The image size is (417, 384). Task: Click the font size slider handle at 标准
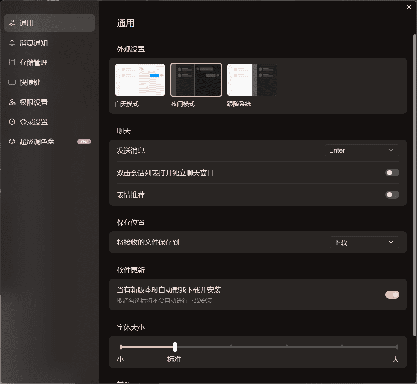(175, 347)
